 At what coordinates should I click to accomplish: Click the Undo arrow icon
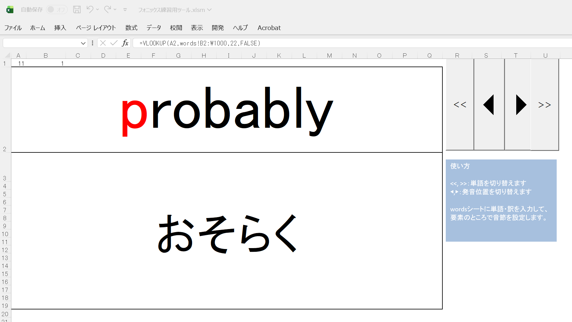(x=90, y=10)
